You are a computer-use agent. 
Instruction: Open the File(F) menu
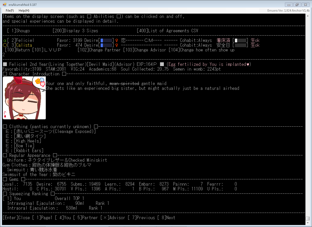10,11
